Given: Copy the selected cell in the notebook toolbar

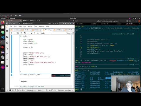Looking at the screenshot, I should click(x=21, y=33).
